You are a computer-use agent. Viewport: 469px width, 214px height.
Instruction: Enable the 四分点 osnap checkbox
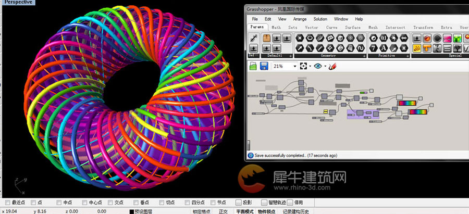(x=188, y=203)
